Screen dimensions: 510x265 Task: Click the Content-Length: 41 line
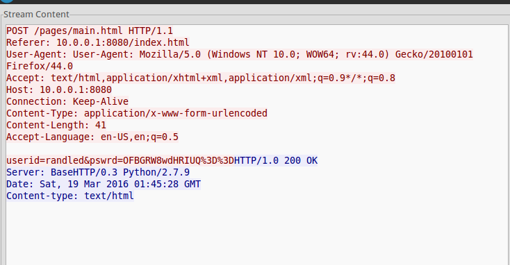56,125
